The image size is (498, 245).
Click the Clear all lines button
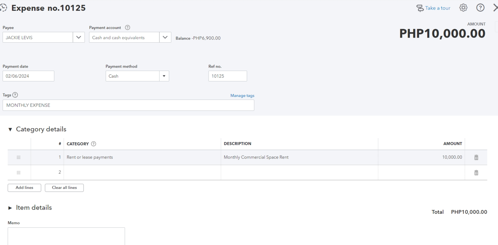[x=64, y=188]
